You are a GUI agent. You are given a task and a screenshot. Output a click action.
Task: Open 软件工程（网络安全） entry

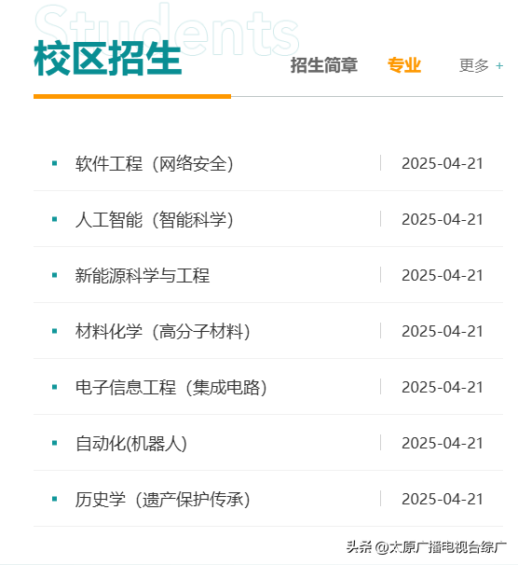(155, 163)
